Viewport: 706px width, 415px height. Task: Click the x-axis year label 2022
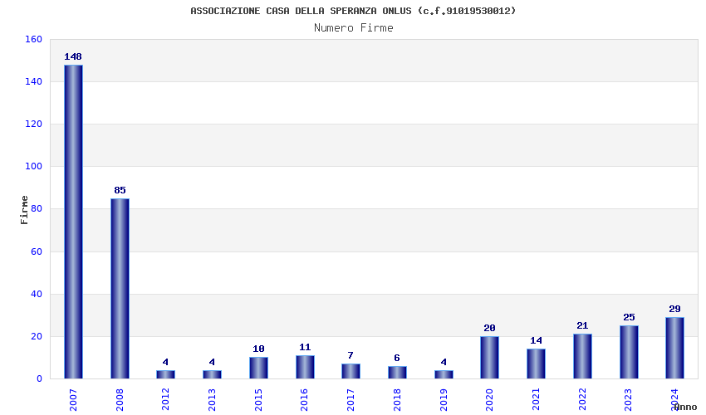pos(582,400)
